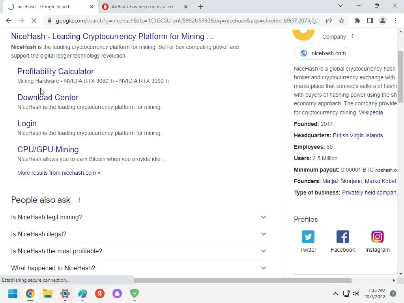The width and height of the screenshot is (404, 303).
Task: Go back to the previous page
Action: click(x=9, y=21)
